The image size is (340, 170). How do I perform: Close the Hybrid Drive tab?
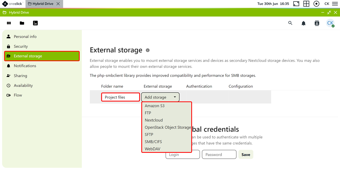58,4
